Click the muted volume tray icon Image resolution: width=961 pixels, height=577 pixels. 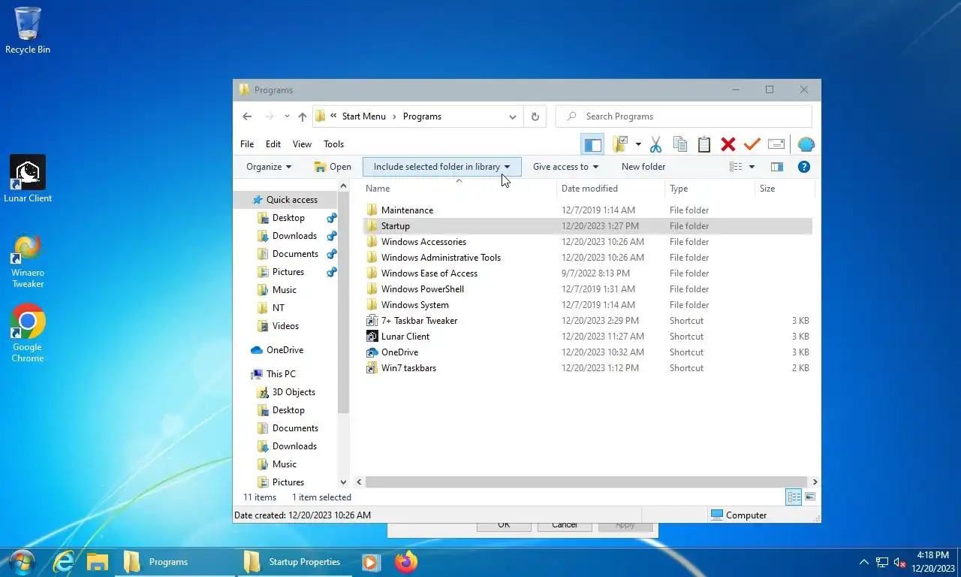899,563
